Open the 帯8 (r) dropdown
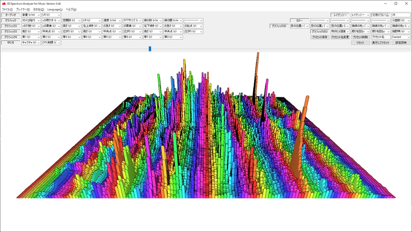Screen dimensions: 412x232 coord(173,37)
